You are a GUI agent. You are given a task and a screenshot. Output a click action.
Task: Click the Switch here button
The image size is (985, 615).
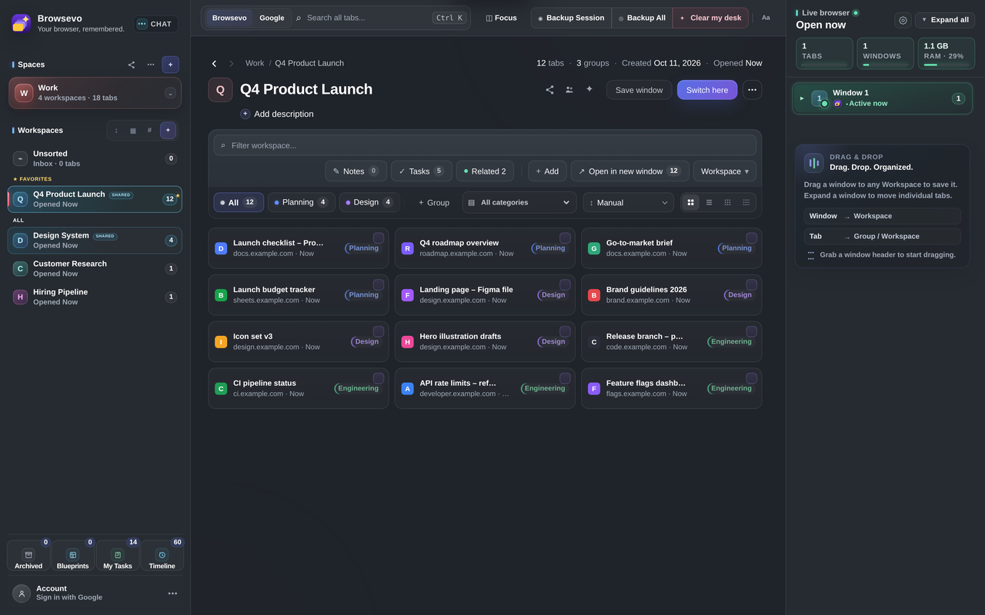(x=707, y=90)
